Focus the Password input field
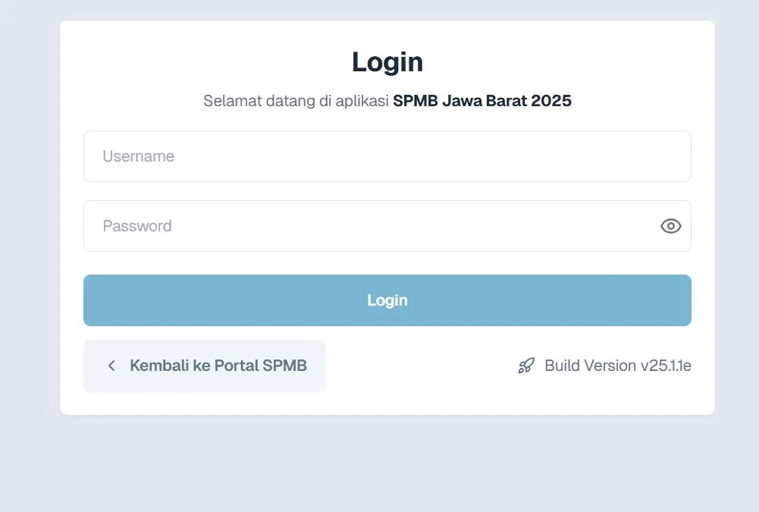 (387, 226)
